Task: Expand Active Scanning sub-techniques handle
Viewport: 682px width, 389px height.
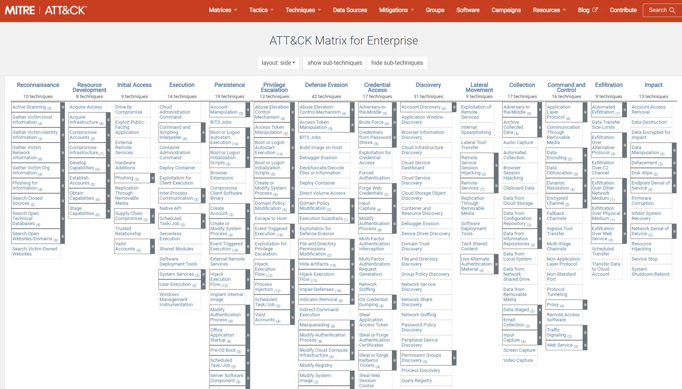Action: coord(63,107)
